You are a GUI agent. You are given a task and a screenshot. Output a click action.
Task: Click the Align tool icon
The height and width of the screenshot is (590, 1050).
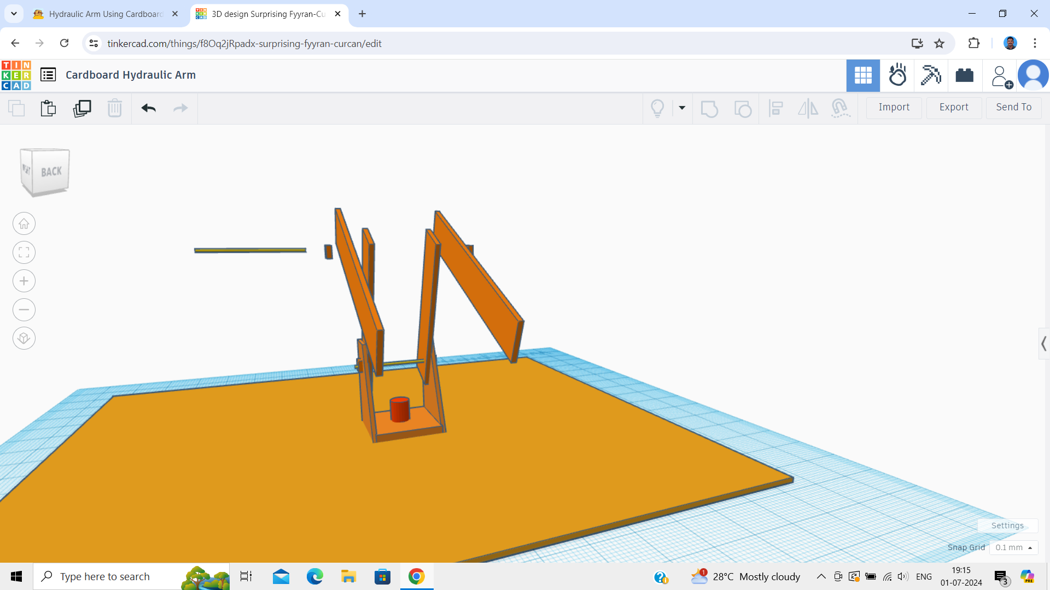(x=775, y=108)
